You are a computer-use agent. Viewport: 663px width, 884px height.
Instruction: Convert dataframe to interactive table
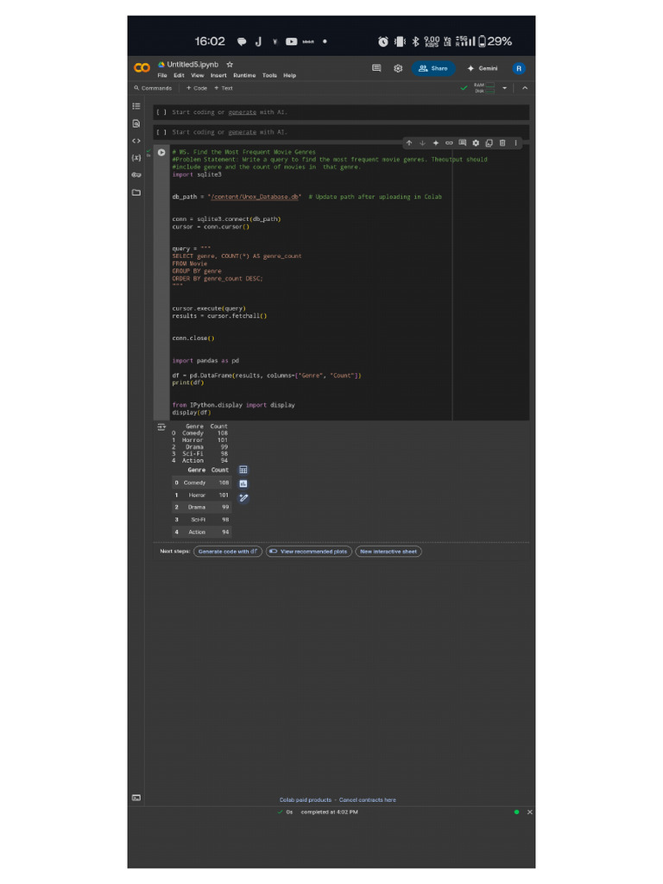[x=243, y=470]
